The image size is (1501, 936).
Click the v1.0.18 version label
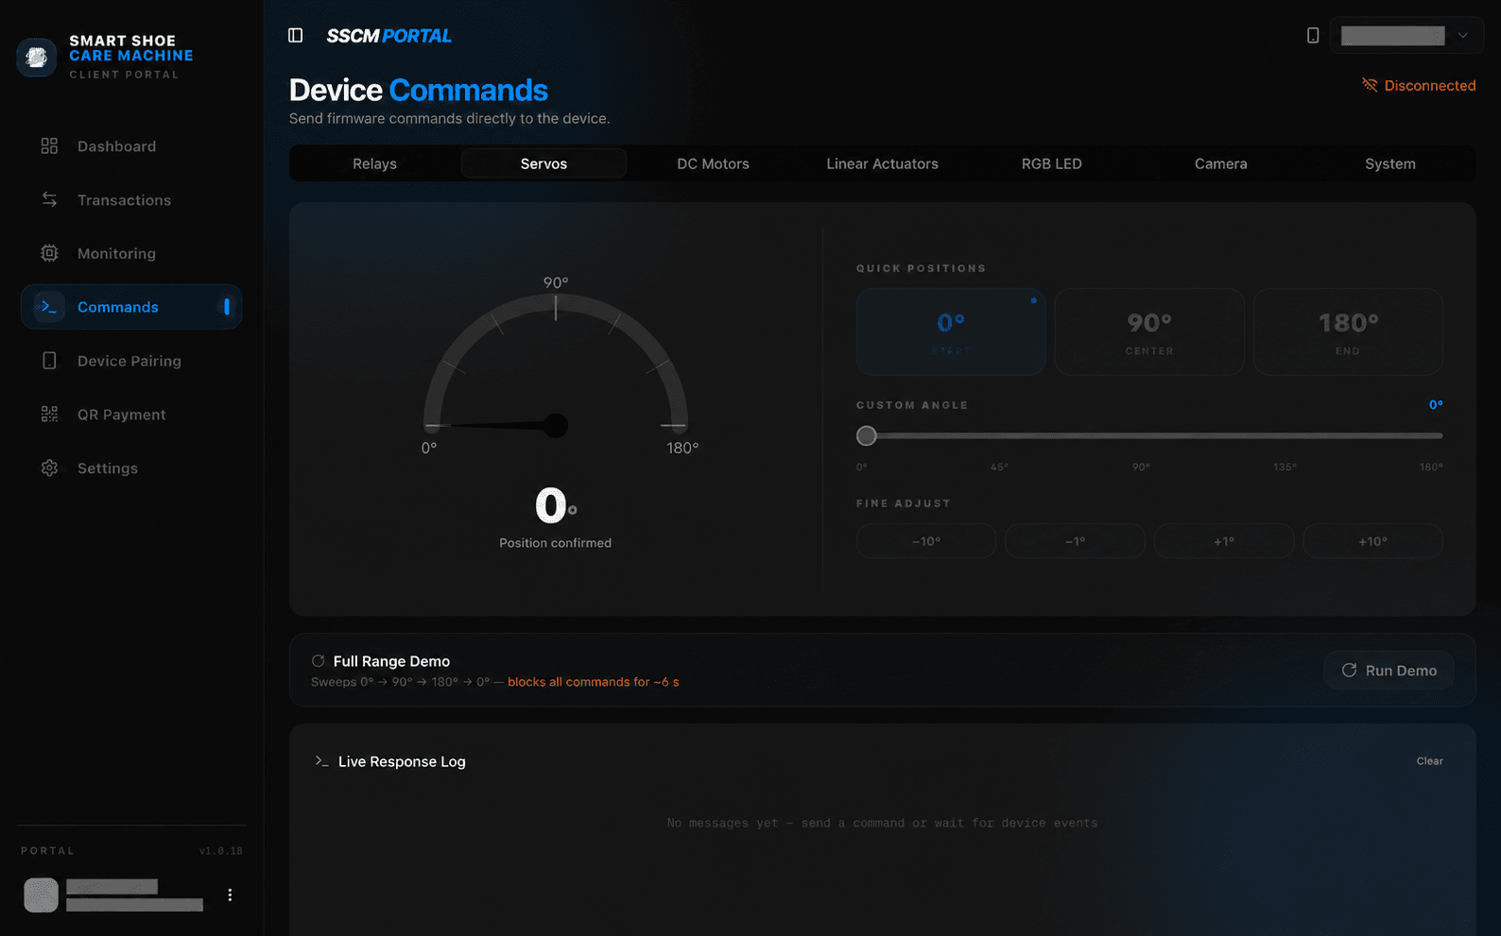click(x=220, y=851)
